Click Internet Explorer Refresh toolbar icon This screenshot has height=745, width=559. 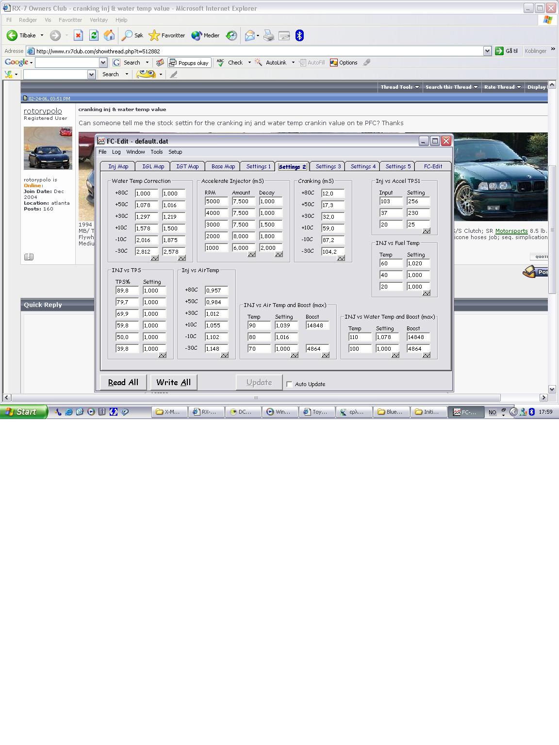[x=94, y=35]
